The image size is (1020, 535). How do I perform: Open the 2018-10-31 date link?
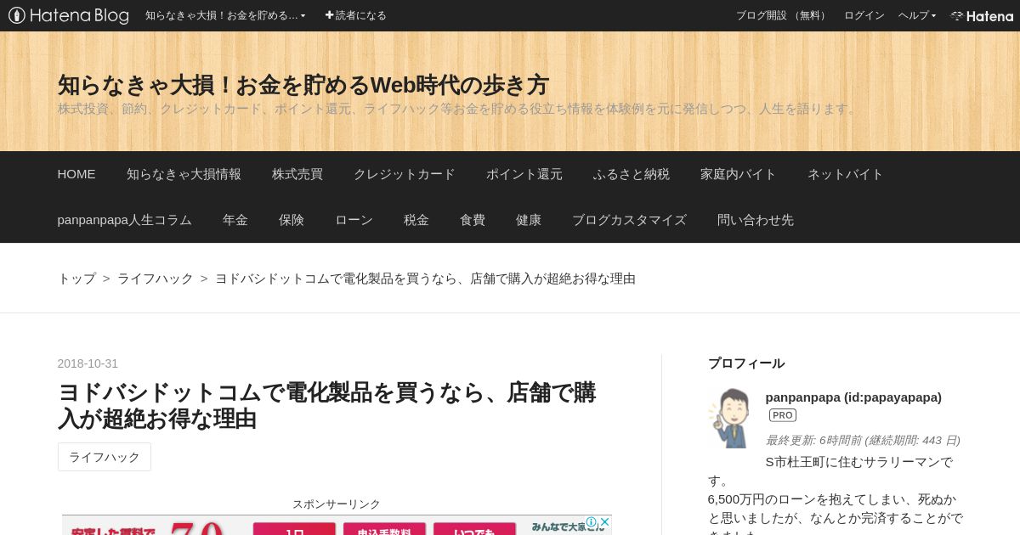tap(88, 363)
